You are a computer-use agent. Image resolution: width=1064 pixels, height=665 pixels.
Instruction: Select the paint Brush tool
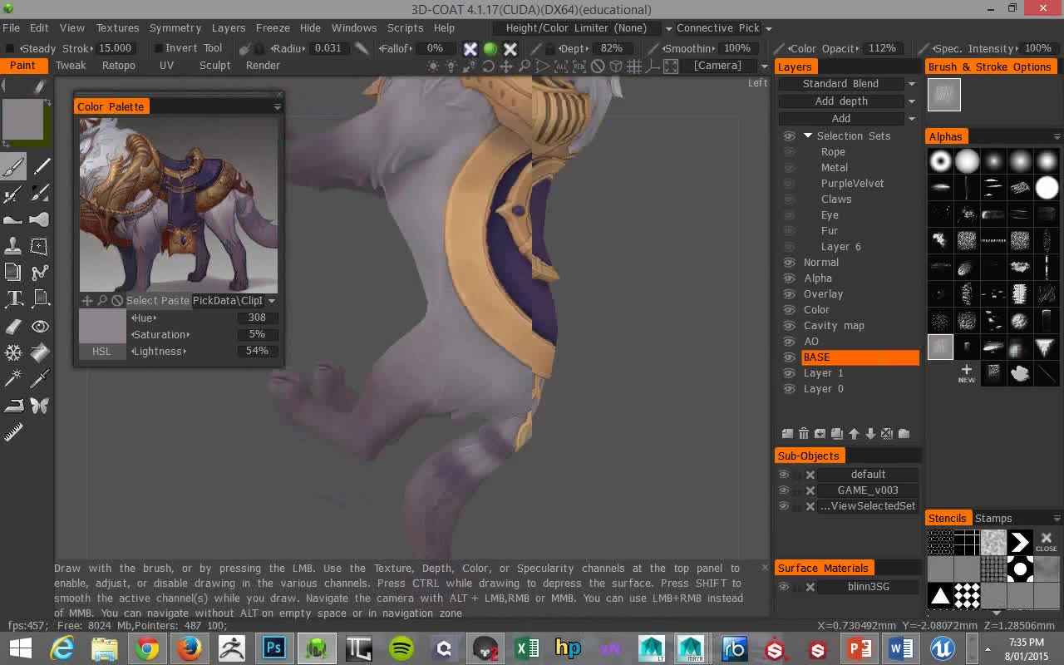click(13, 167)
